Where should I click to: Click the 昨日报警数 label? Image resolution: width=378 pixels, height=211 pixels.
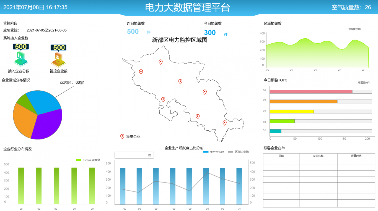(136, 23)
